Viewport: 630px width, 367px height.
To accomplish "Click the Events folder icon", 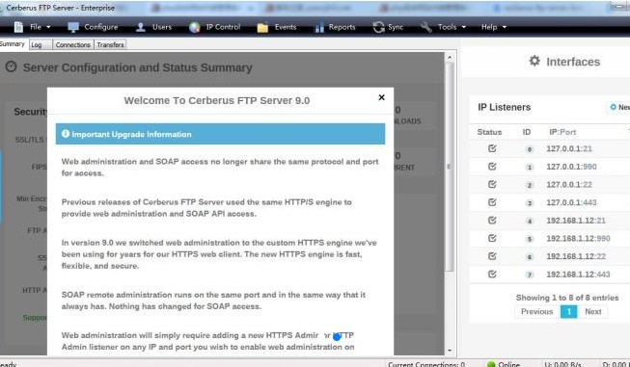I will point(262,27).
